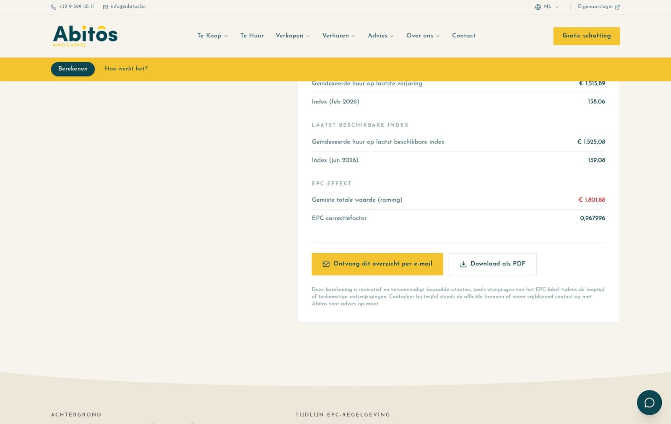Click the red value € 1.801,88
Viewport: 671px width, 424px height.
coord(592,200)
